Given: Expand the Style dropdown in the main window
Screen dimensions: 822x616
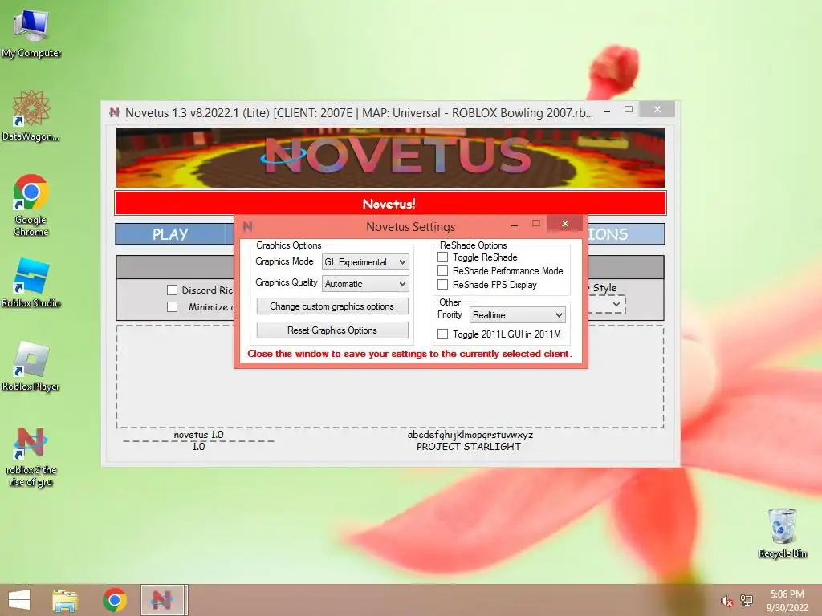Looking at the screenshot, I should [616, 304].
